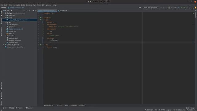Toggle the Commit tool window sidebar button
Viewport: 197px width, 111px height.
(1, 21)
